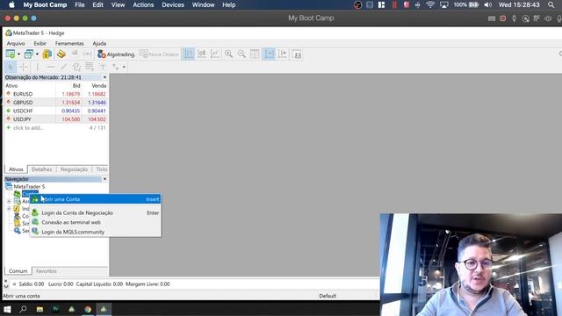Open the Ajuda menu

pos(99,43)
